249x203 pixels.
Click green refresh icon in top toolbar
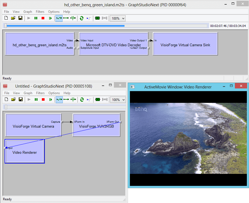click(x=82, y=18)
